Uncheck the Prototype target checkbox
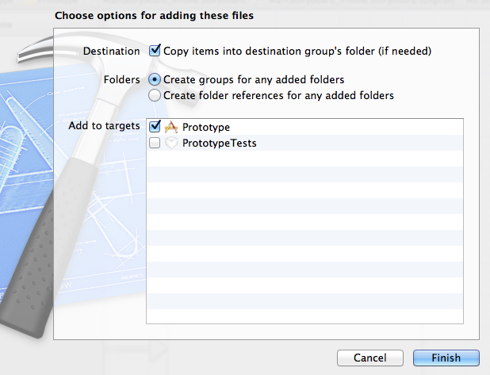The image size is (490, 375). [x=155, y=127]
